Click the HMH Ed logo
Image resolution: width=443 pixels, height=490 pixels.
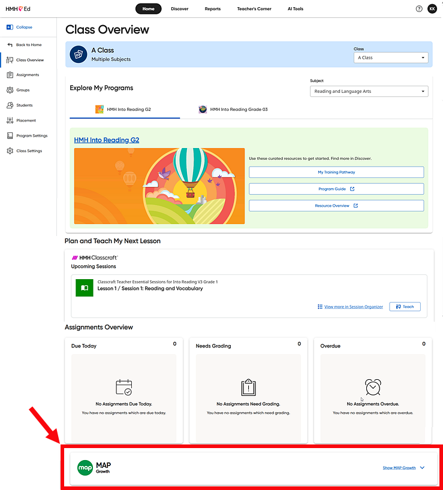pos(18,9)
